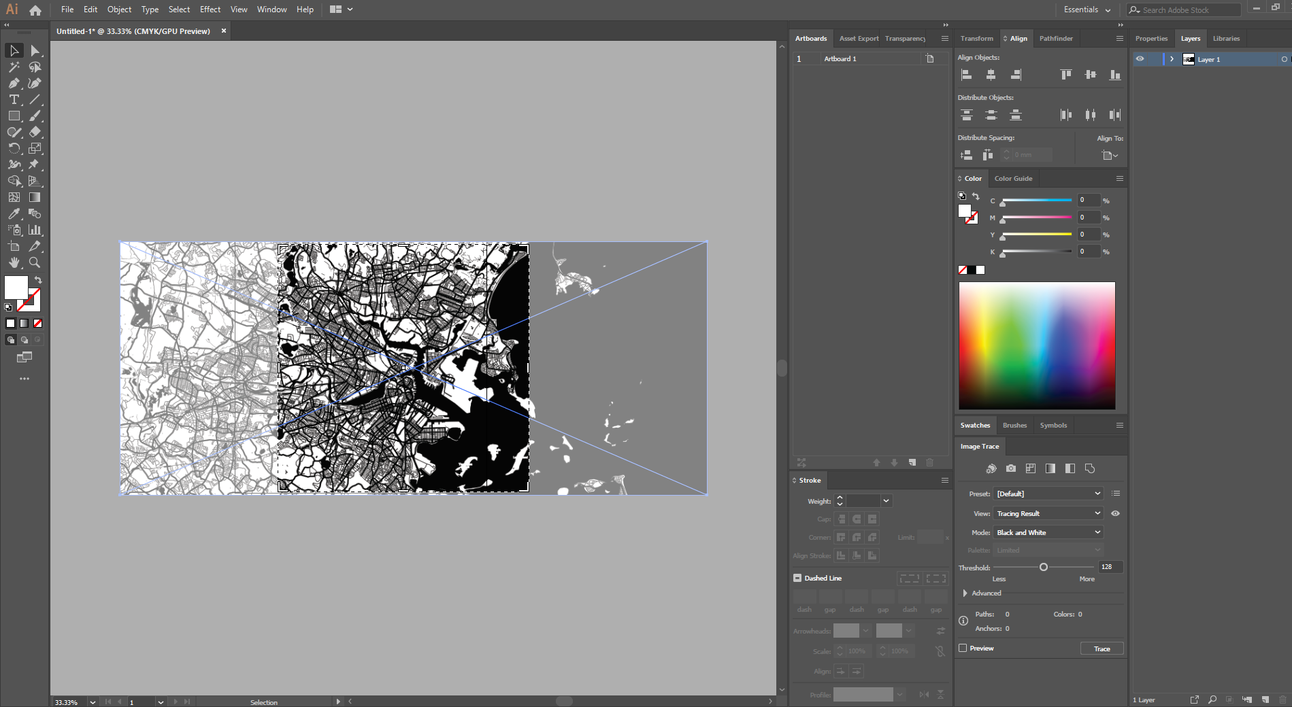Click the Black and White tracing preset icon
Screen dimensions: 1292x707
pyautogui.click(x=1070, y=468)
